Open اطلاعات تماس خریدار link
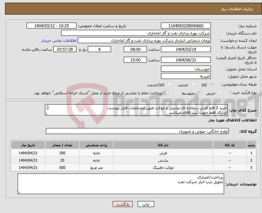This screenshot has height=213, width=262. click(x=59, y=40)
